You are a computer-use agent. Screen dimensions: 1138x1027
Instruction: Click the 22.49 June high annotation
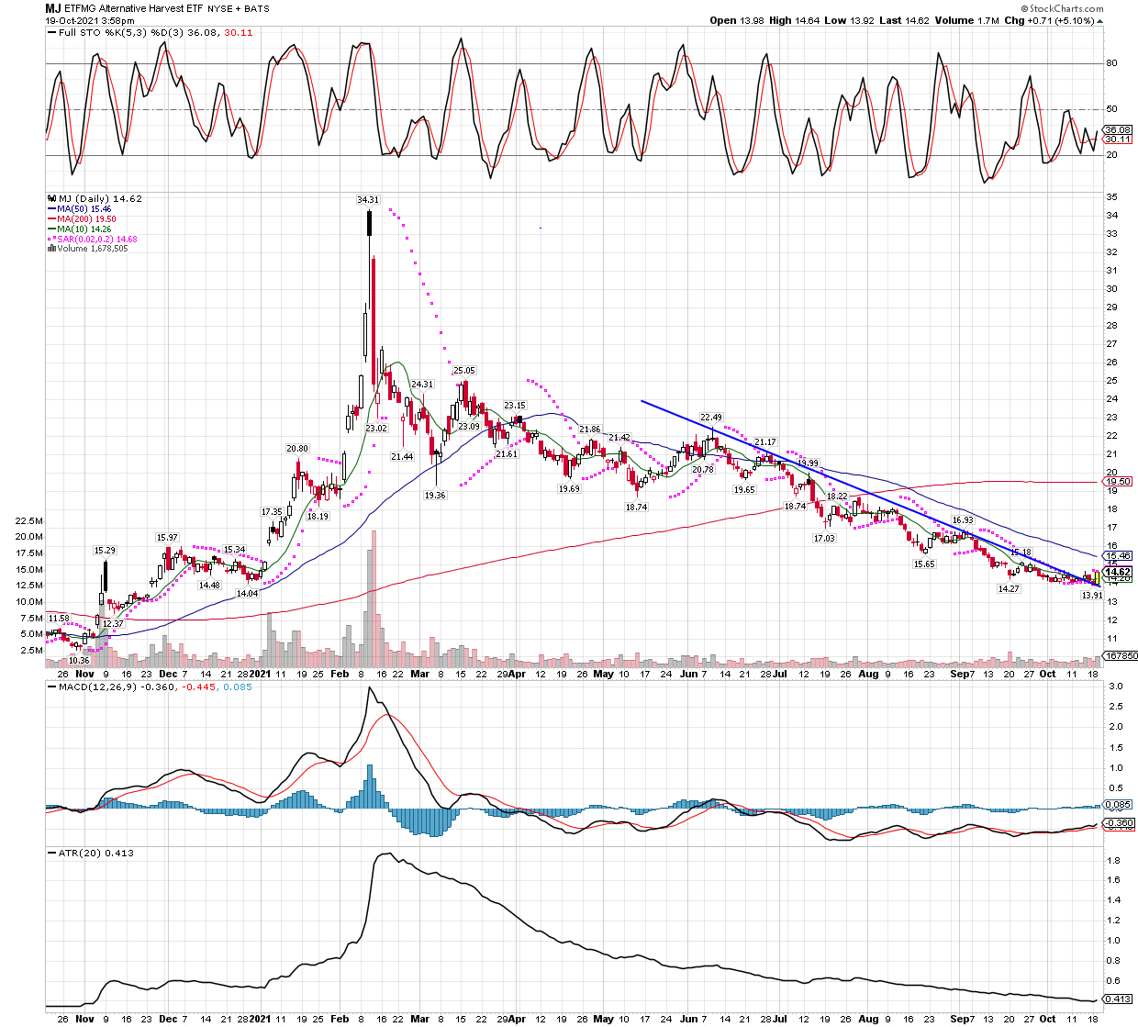pos(711,418)
